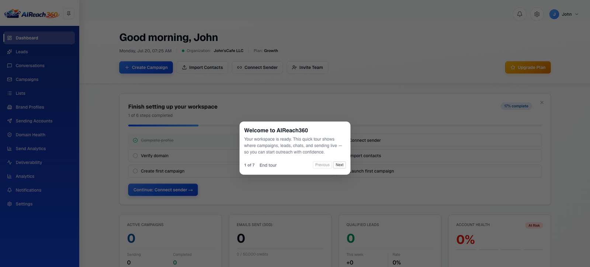Click the Dashboard grid icon
590x267 pixels.
(x=10, y=38)
